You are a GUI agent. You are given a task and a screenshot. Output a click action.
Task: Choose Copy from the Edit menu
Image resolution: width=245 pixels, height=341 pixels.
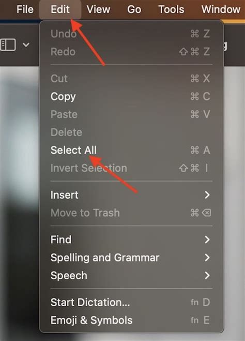pos(131,96)
